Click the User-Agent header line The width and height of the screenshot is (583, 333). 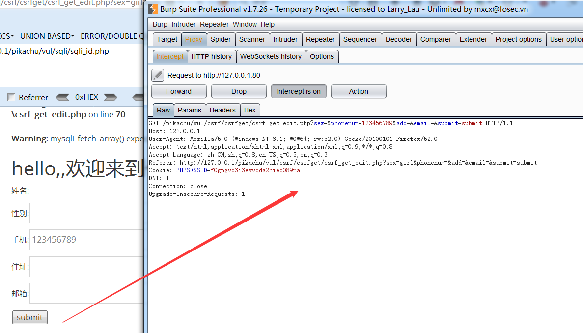pyautogui.click(x=293, y=139)
